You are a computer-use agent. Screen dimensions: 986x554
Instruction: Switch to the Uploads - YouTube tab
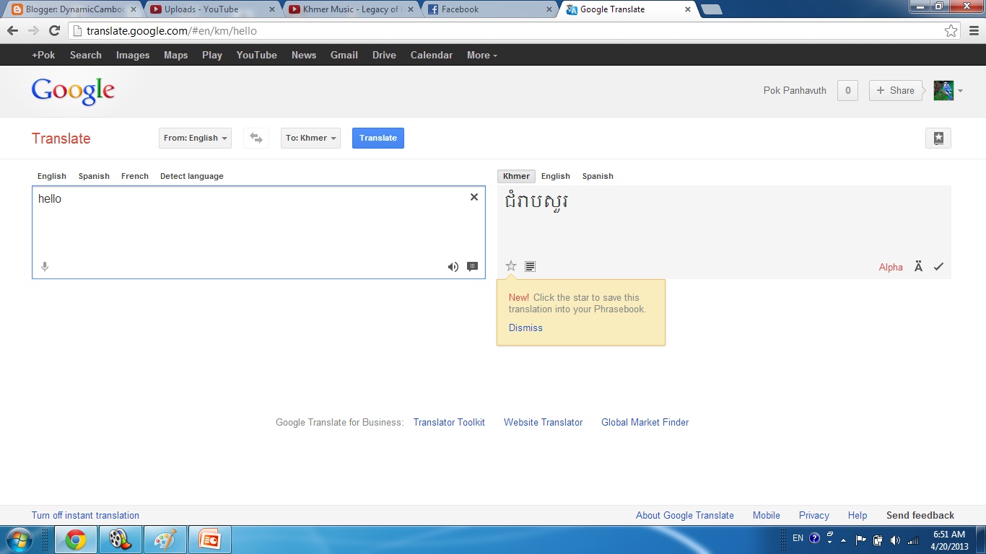point(211,9)
